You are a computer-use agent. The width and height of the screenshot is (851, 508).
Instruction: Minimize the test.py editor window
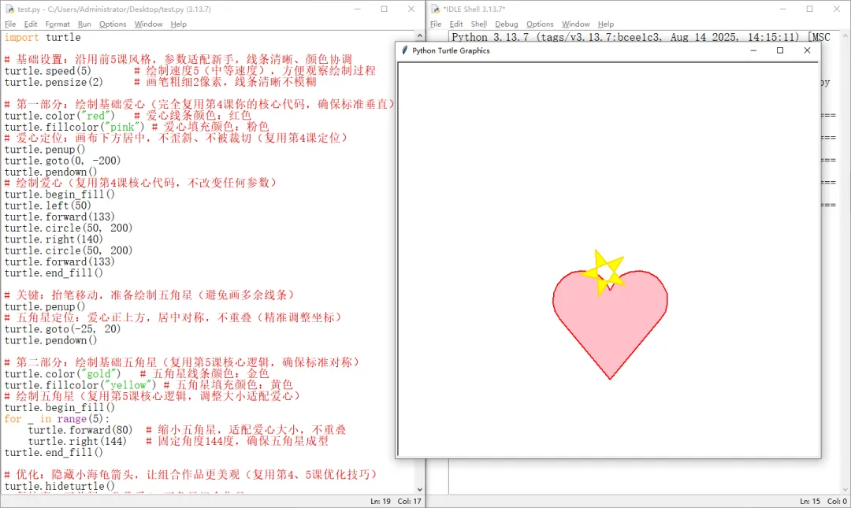click(x=358, y=9)
